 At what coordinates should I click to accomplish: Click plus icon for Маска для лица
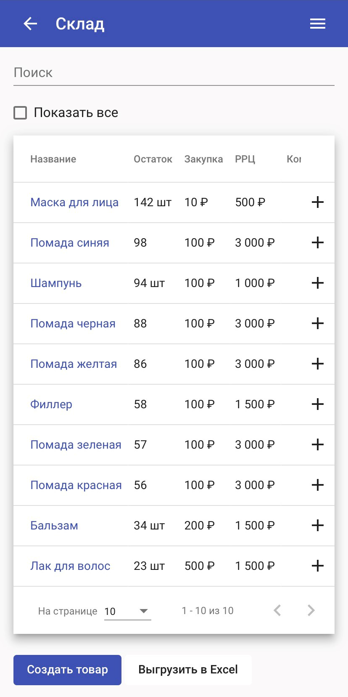coord(318,202)
